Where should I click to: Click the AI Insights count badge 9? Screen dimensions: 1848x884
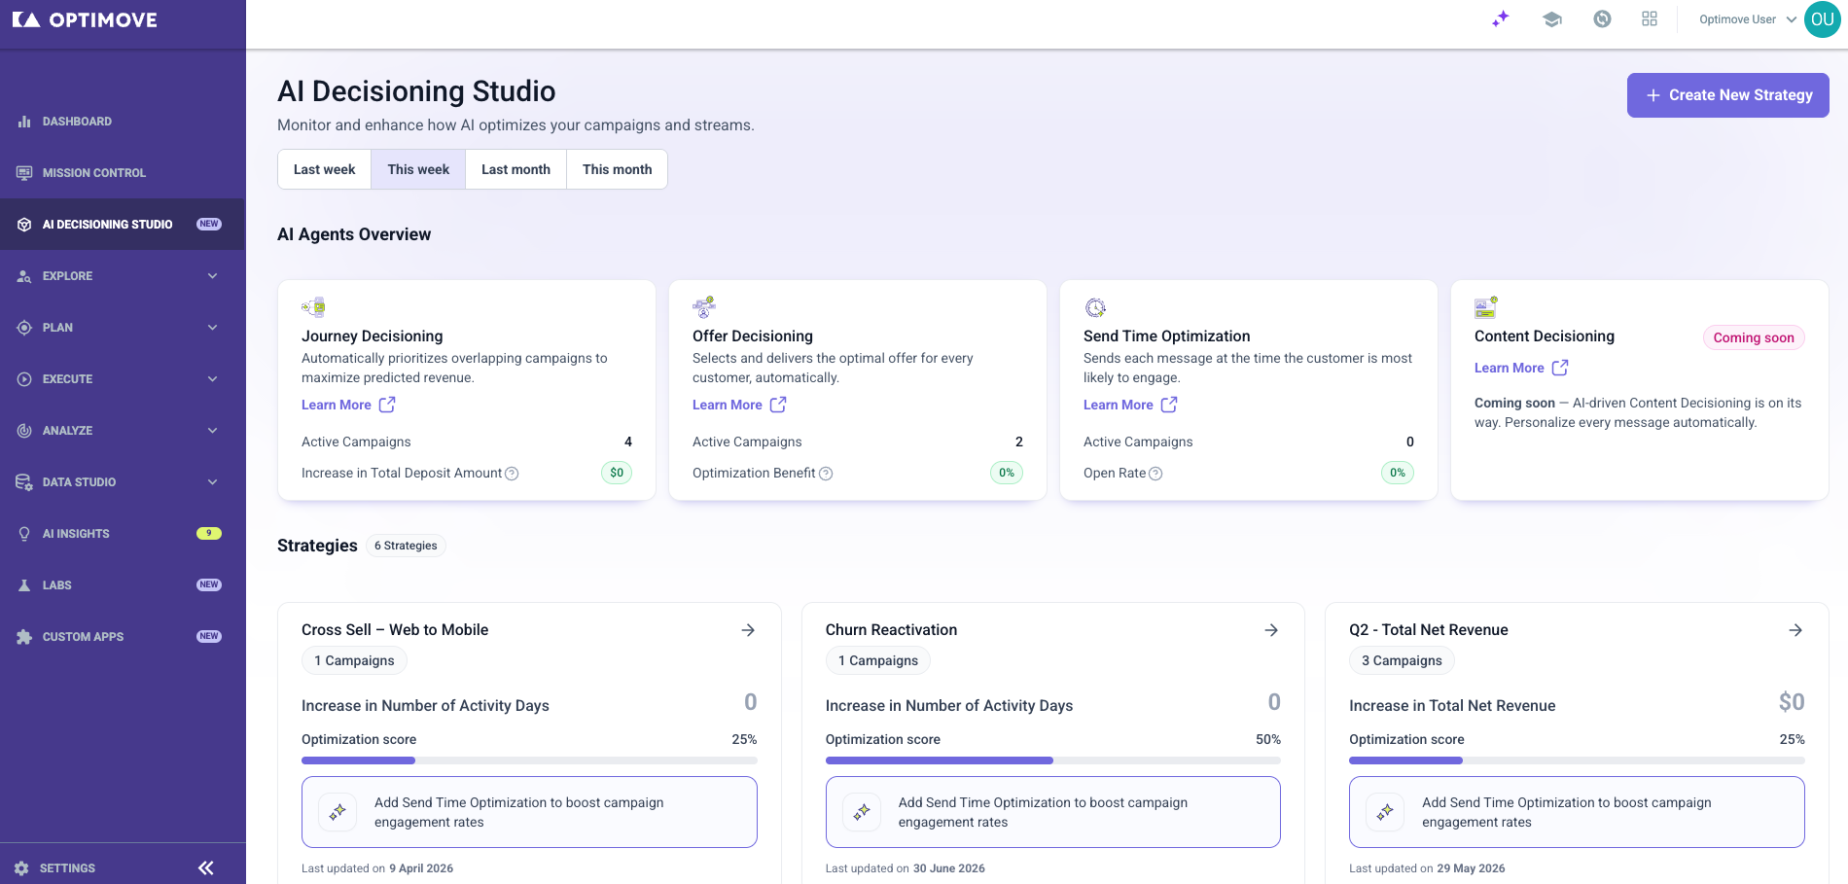coord(208,533)
